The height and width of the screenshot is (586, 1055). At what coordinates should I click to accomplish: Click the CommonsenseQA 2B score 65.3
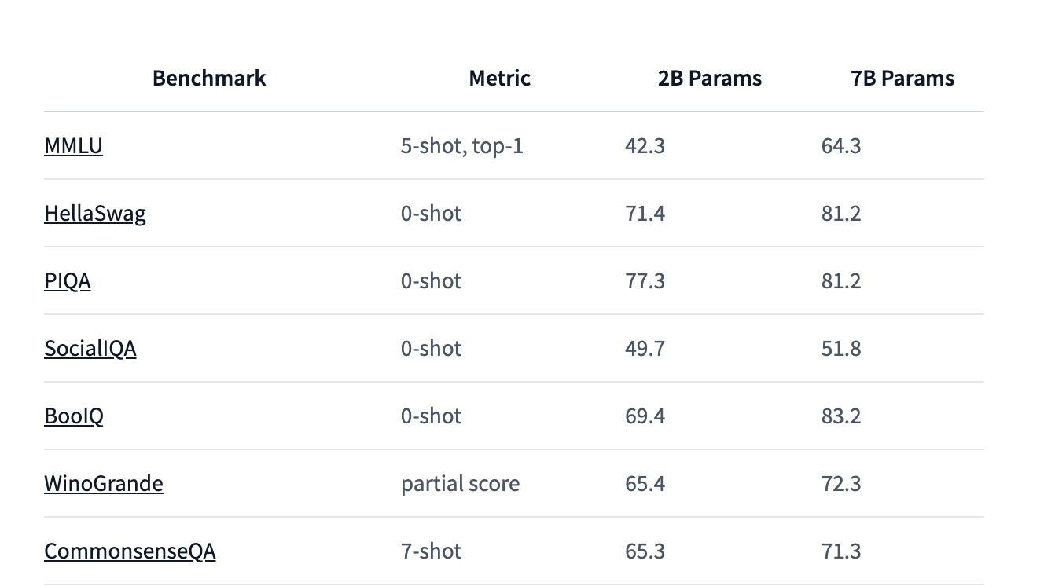point(645,551)
